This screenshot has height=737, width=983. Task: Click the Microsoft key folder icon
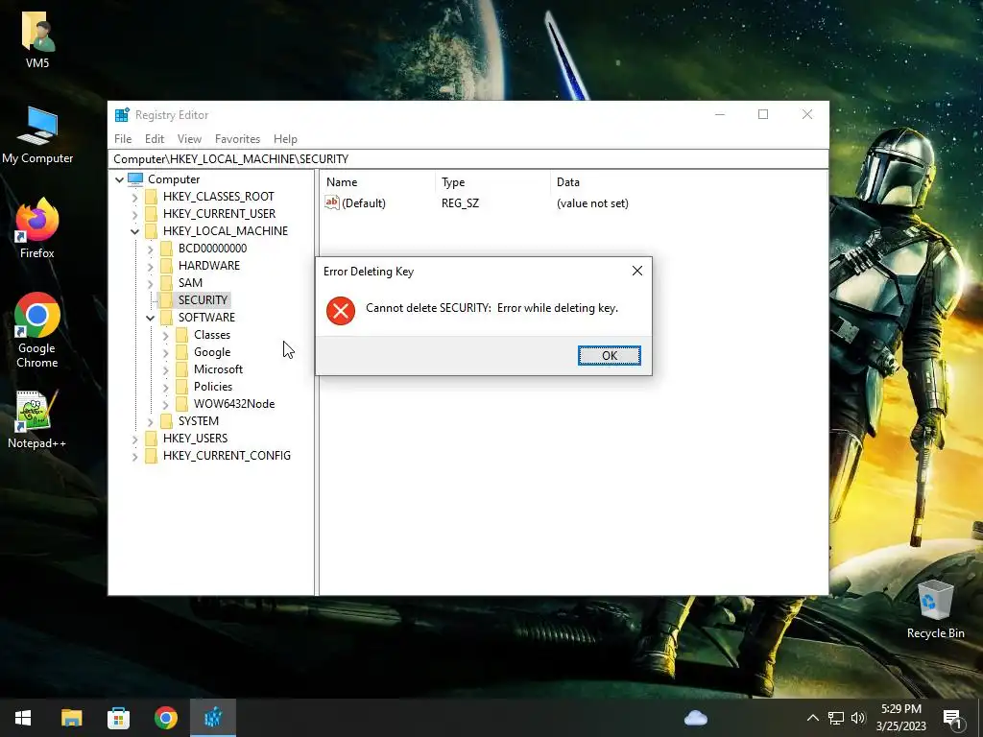coord(181,369)
